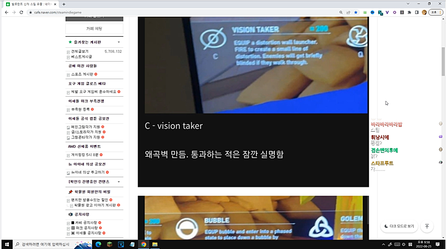Show hidden system tray icons
Image resolution: width=446 pixels, height=249 pixels.
[384, 245]
